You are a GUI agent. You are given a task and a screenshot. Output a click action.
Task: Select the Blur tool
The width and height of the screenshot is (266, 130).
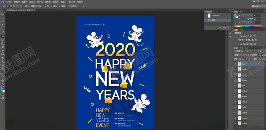coord(3,58)
